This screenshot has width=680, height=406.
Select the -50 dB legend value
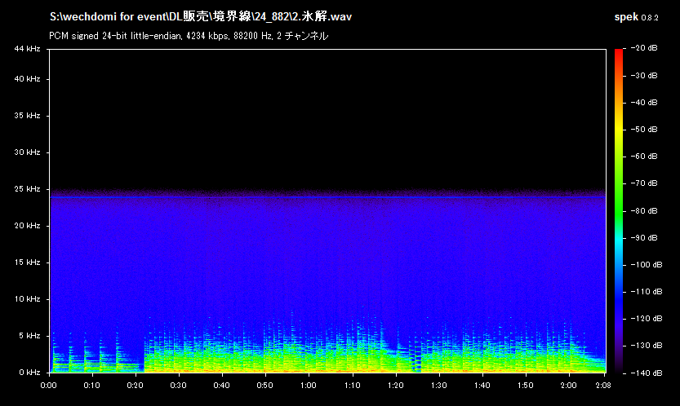tap(644, 130)
